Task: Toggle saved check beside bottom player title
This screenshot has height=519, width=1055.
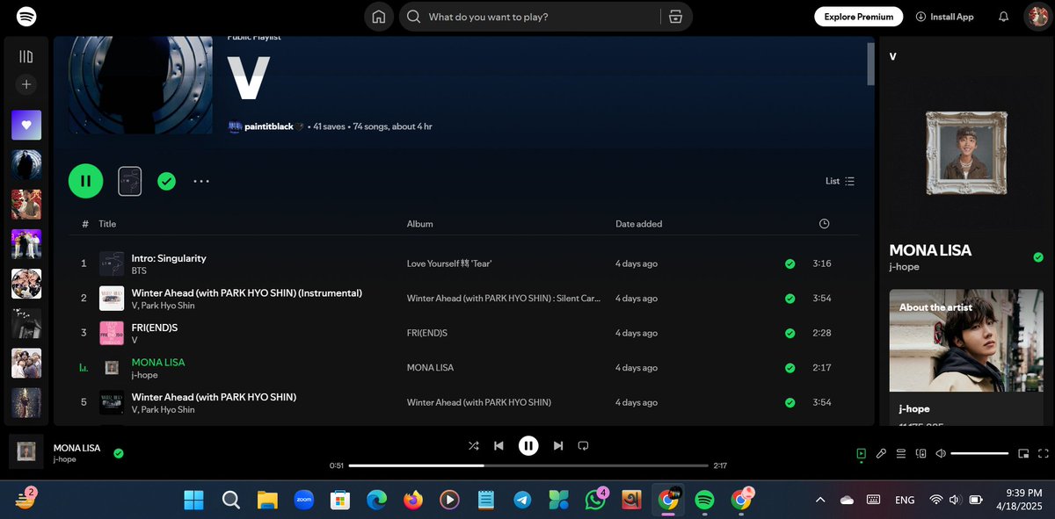Action: click(119, 453)
